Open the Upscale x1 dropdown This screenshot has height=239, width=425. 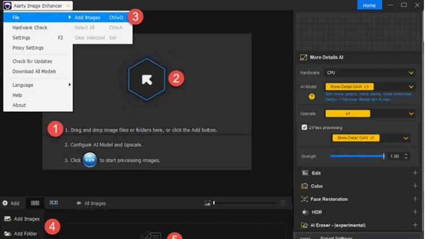click(370, 114)
